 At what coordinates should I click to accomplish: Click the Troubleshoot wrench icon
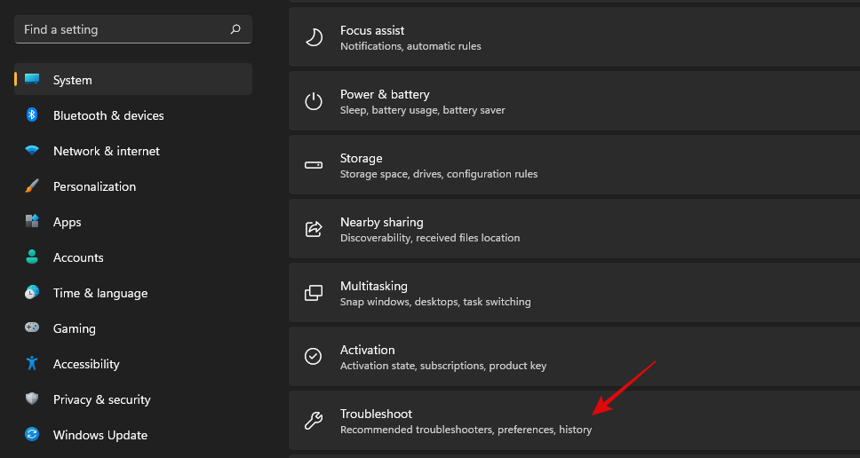[x=314, y=421]
